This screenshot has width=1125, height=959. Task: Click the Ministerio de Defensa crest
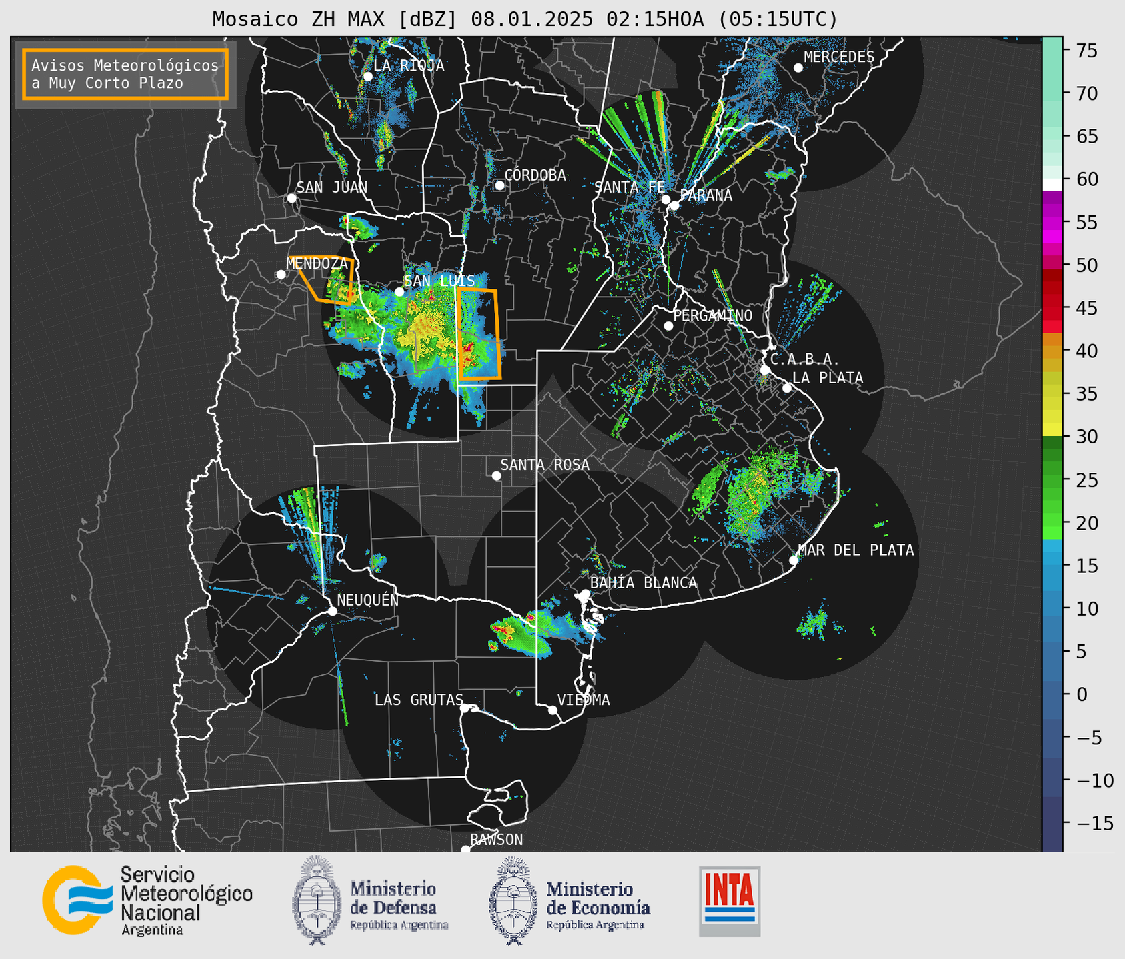tap(317, 900)
